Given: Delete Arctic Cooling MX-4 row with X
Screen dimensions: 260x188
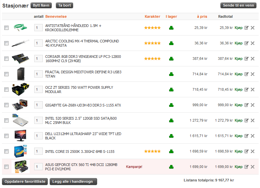Looking at the screenshot, I should [252, 43].
